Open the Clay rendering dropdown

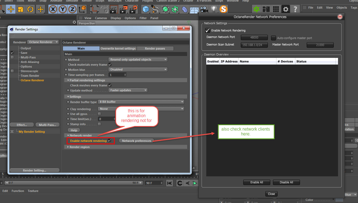coord(141,109)
